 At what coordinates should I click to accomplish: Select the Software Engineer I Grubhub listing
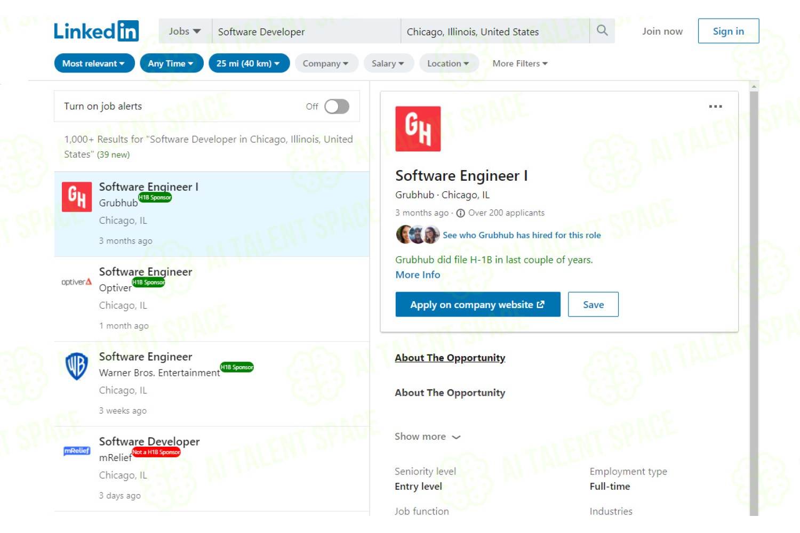coord(212,214)
